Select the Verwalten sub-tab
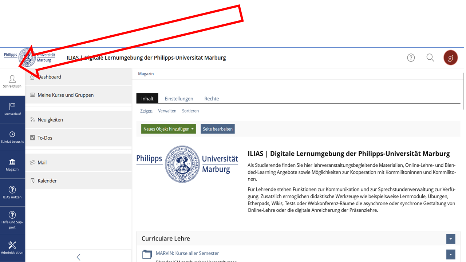Screen dimensions: 466x262 tap(167, 111)
